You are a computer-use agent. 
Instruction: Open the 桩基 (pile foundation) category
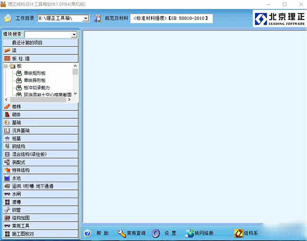point(40,139)
